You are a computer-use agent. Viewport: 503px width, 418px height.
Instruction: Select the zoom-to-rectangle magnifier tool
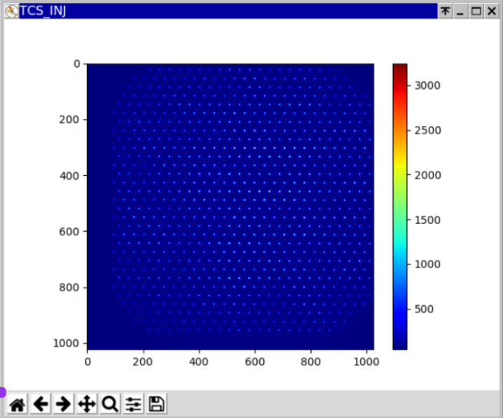(110, 404)
